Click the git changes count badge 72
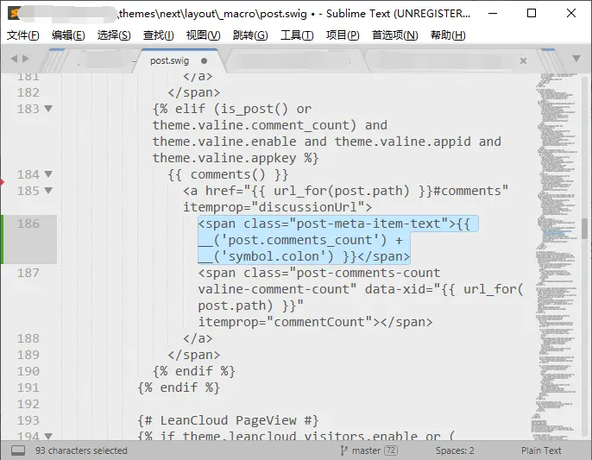The width and height of the screenshot is (592, 460). tap(391, 451)
